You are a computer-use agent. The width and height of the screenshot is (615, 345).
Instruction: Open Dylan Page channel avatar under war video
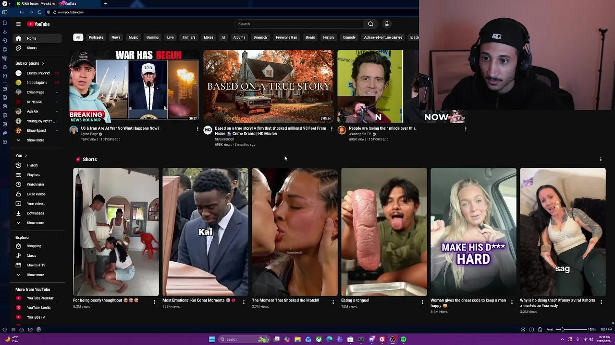tap(74, 130)
